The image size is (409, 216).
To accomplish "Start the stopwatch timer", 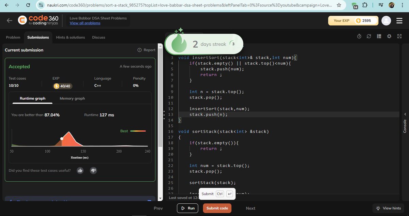I will pos(359,36).
